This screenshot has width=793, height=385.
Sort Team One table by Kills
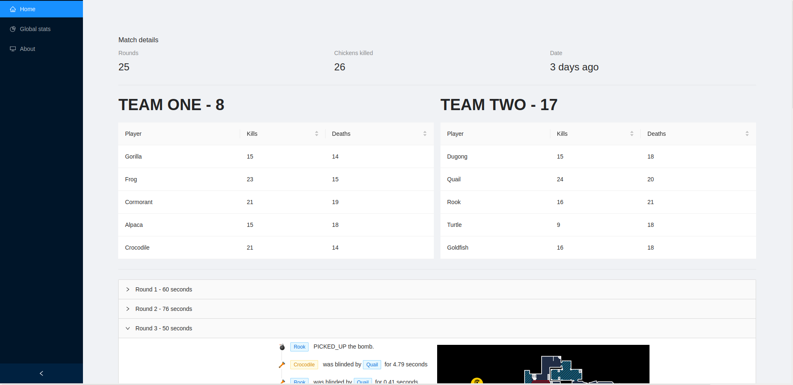[316, 134]
